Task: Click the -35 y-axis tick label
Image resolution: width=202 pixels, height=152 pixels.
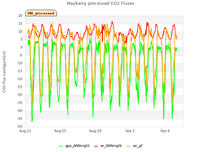Action: [x=20, y=103]
